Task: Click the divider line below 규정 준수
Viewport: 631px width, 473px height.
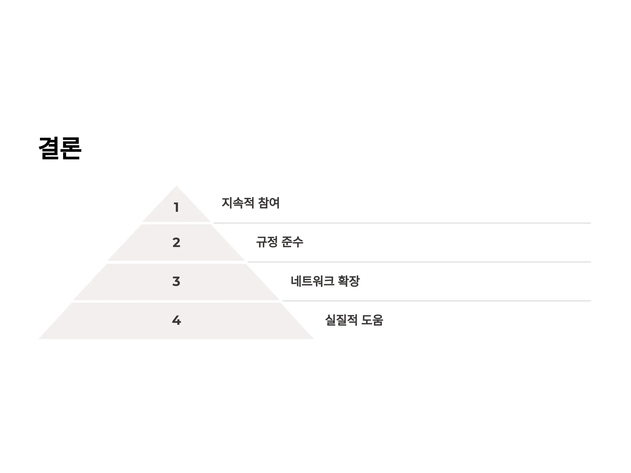Action: pos(419,262)
